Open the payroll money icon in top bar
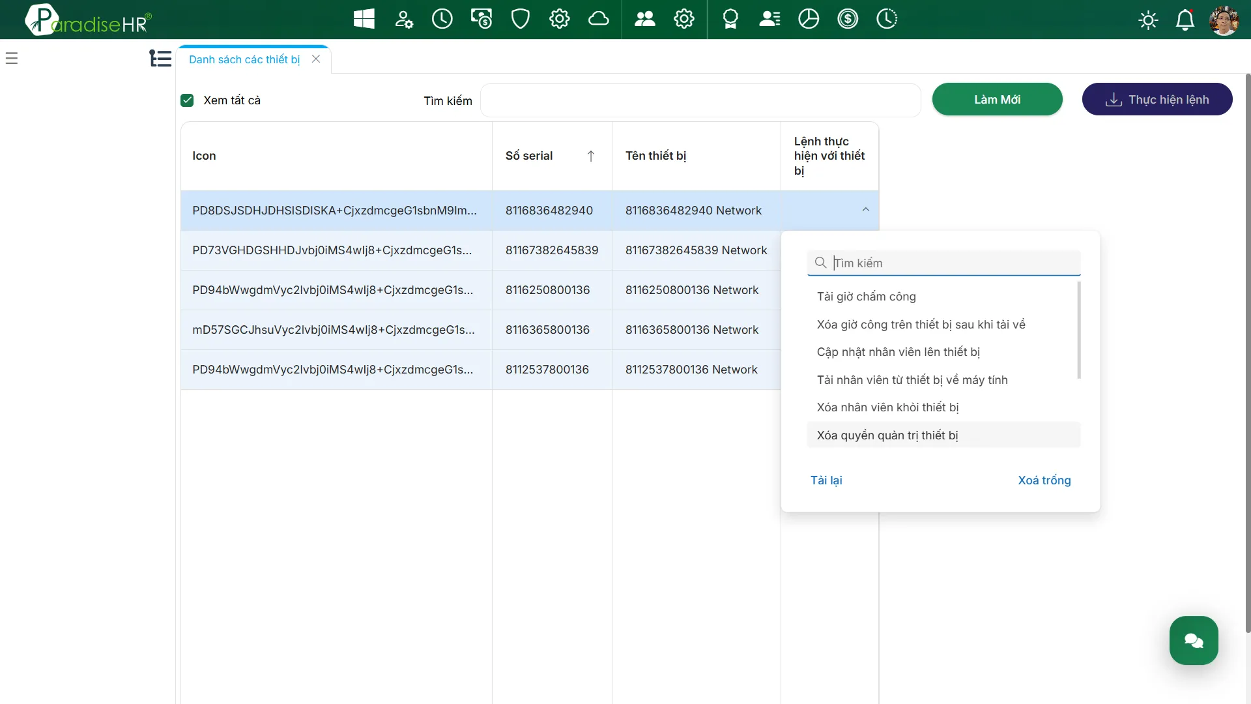This screenshot has width=1251, height=704. [x=482, y=19]
